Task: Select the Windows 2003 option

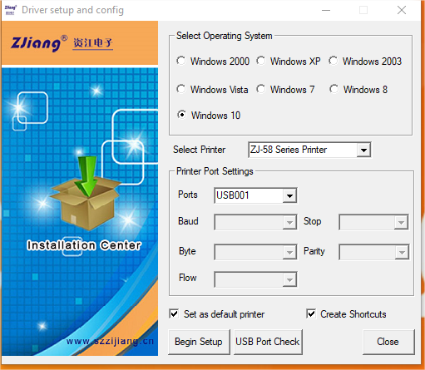Action: (334, 61)
